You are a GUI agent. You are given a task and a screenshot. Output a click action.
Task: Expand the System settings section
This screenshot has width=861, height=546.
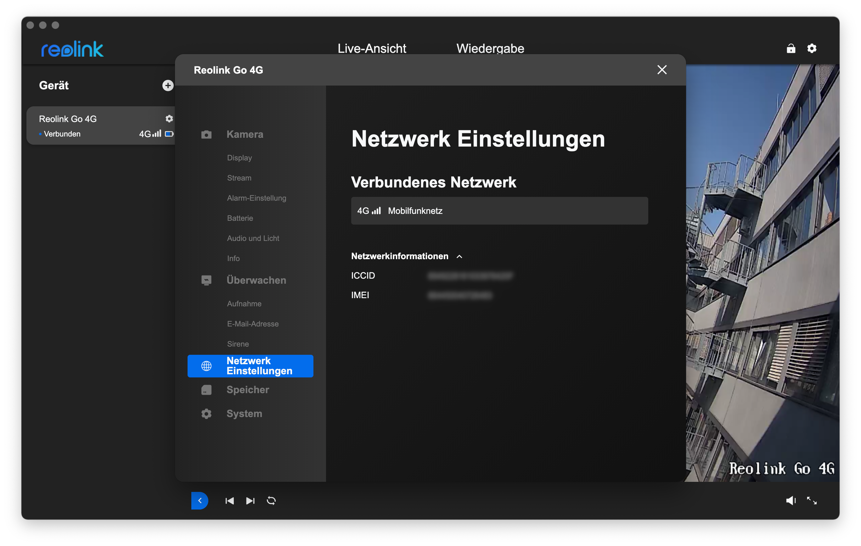pyautogui.click(x=244, y=413)
